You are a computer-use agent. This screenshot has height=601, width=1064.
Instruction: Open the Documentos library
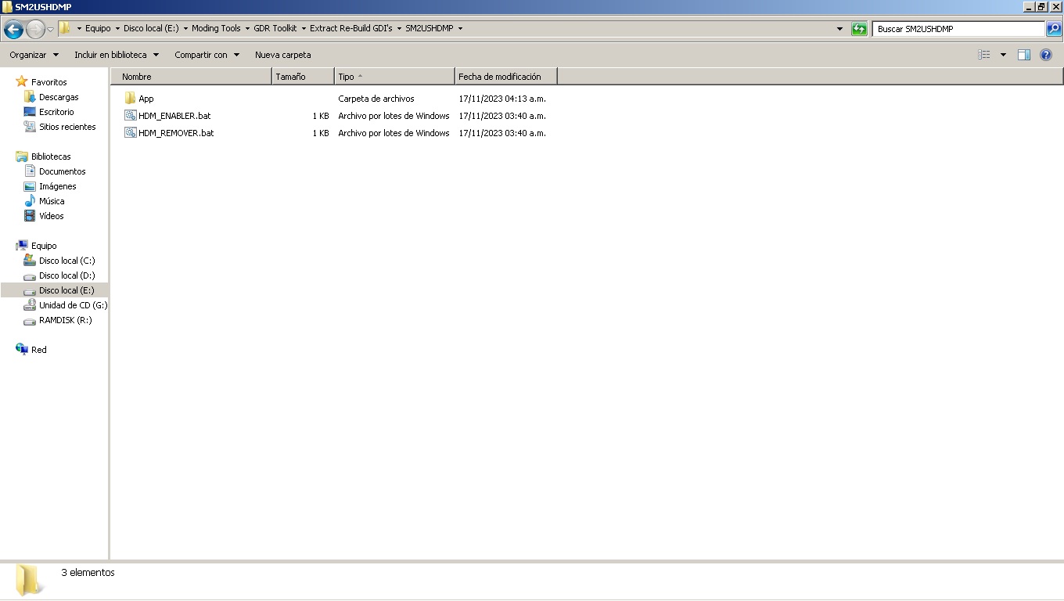tap(63, 171)
